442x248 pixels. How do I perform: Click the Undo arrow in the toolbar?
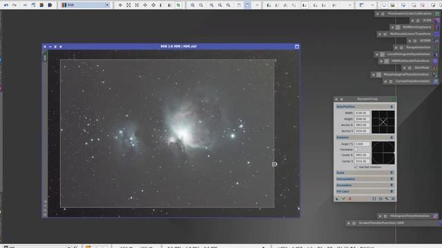click(x=6, y=5)
